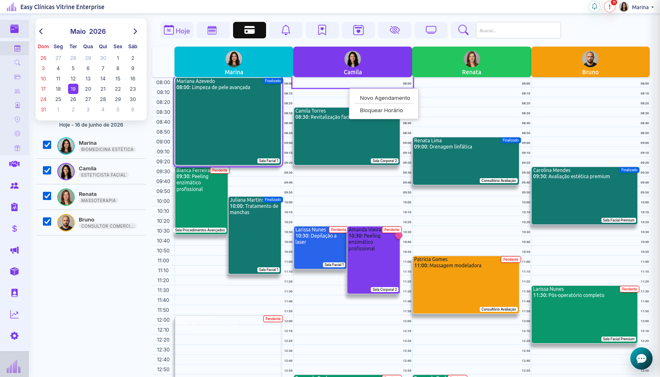Open the sidebar megaphone marketing icon

[14, 250]
